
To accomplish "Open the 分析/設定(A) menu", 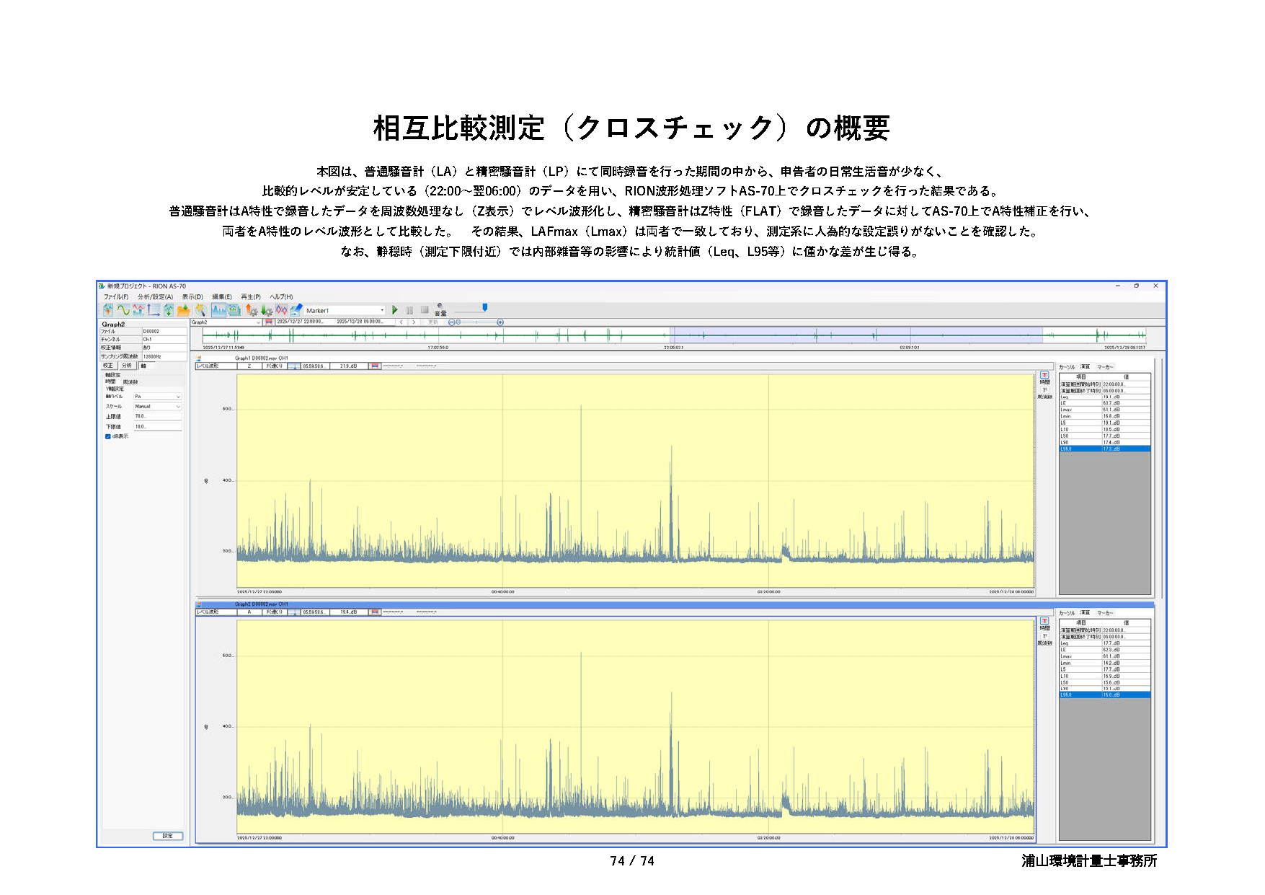I will [x=155, y=296].
